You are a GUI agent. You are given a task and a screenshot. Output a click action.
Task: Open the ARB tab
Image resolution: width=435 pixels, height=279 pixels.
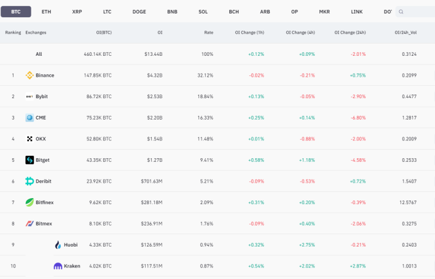(265, 12)
